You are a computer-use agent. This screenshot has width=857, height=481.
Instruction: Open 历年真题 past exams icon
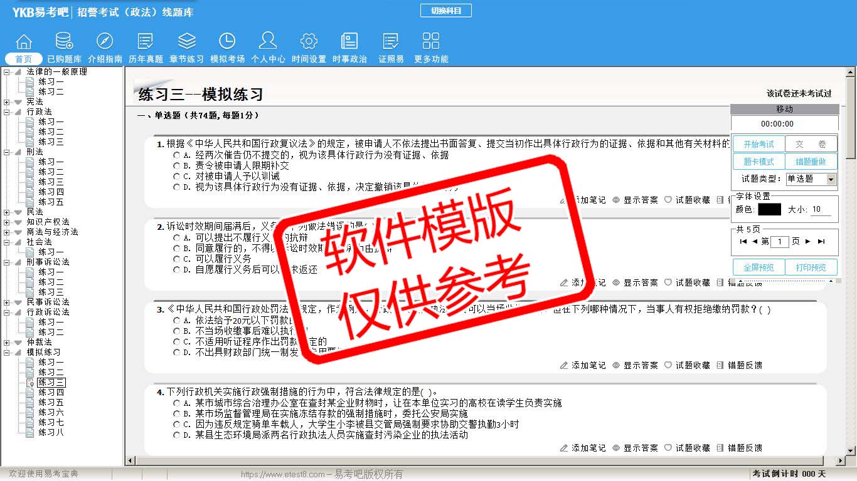(x=146, y=42)
